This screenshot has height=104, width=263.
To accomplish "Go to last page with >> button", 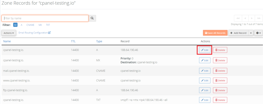I will 259,18.
